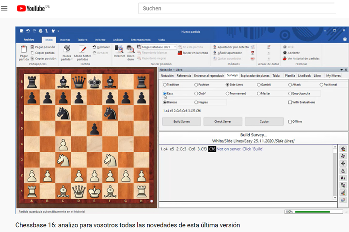Open the LiveBook tab
This screenshot has height=232, width=349.
click(x=304, y=75)
